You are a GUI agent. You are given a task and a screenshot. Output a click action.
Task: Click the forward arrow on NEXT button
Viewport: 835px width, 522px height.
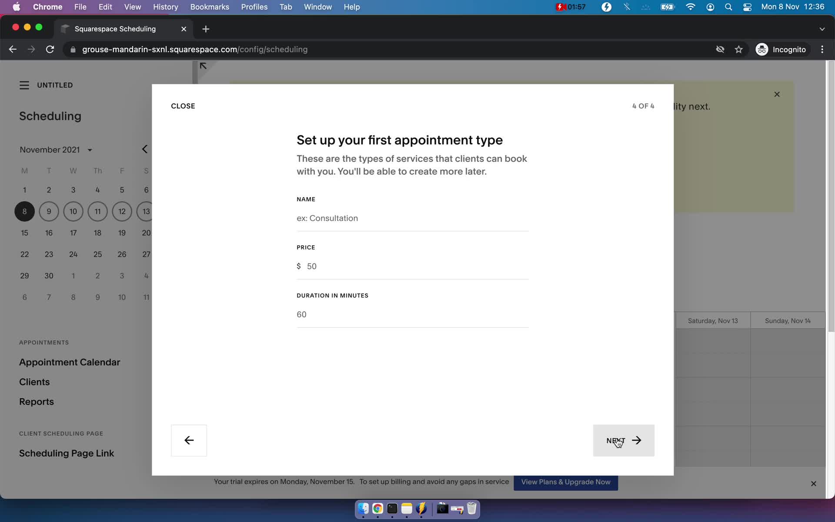click(637, 440)
